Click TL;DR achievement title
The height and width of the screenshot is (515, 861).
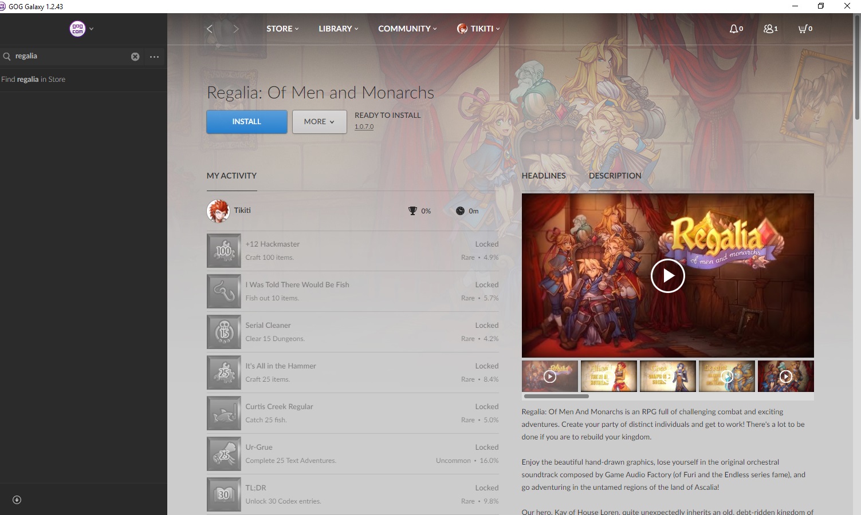[256, 488]
